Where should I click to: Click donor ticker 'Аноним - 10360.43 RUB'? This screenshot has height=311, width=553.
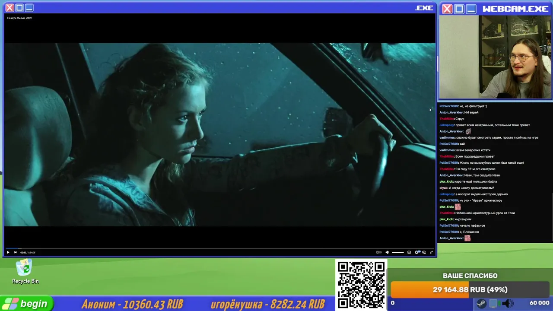coord(132,304)
